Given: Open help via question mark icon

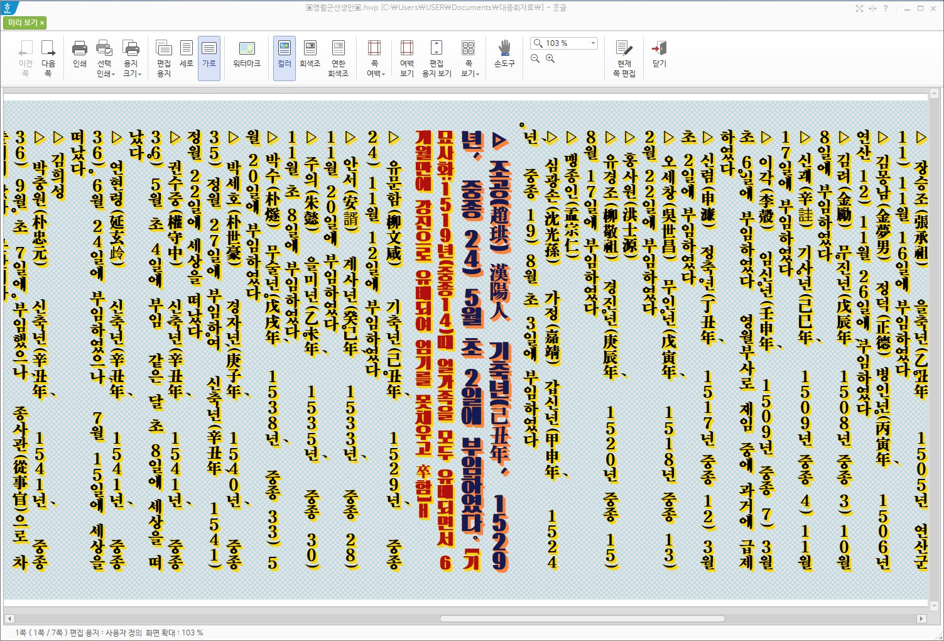Looking at the screenshot, I should tap(886, 8).
